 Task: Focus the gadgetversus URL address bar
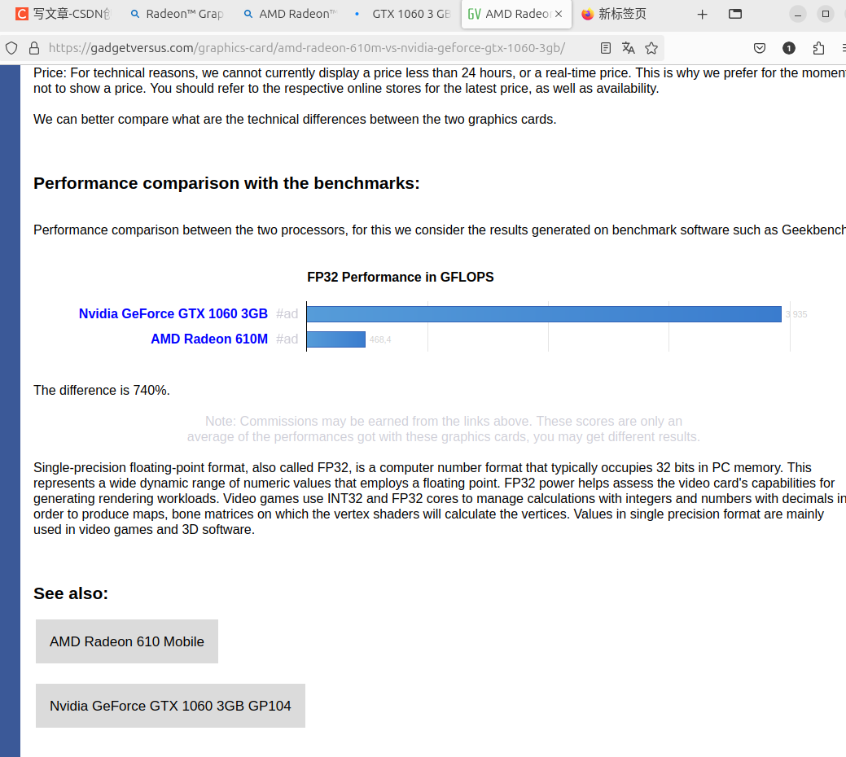click(x=306, y=48)
